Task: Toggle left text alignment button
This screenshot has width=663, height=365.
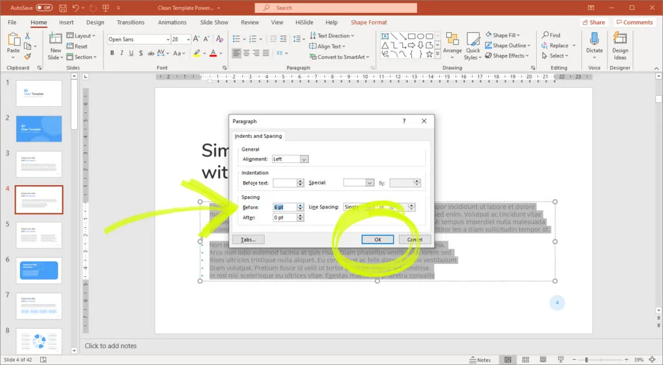Action: [x=236, y=53]
